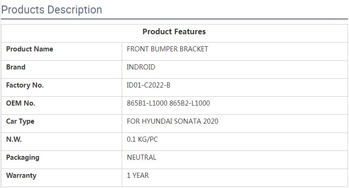
Task: Select the Factory No. label cell
Action: click(x=25, y=85)
